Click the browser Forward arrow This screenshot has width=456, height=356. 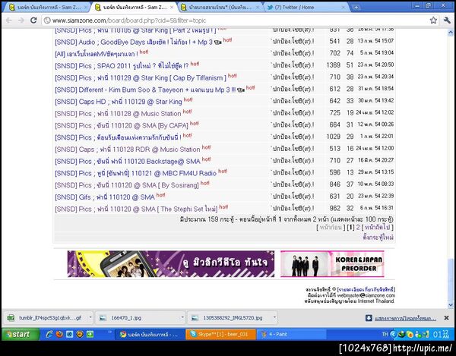[21, 20]
